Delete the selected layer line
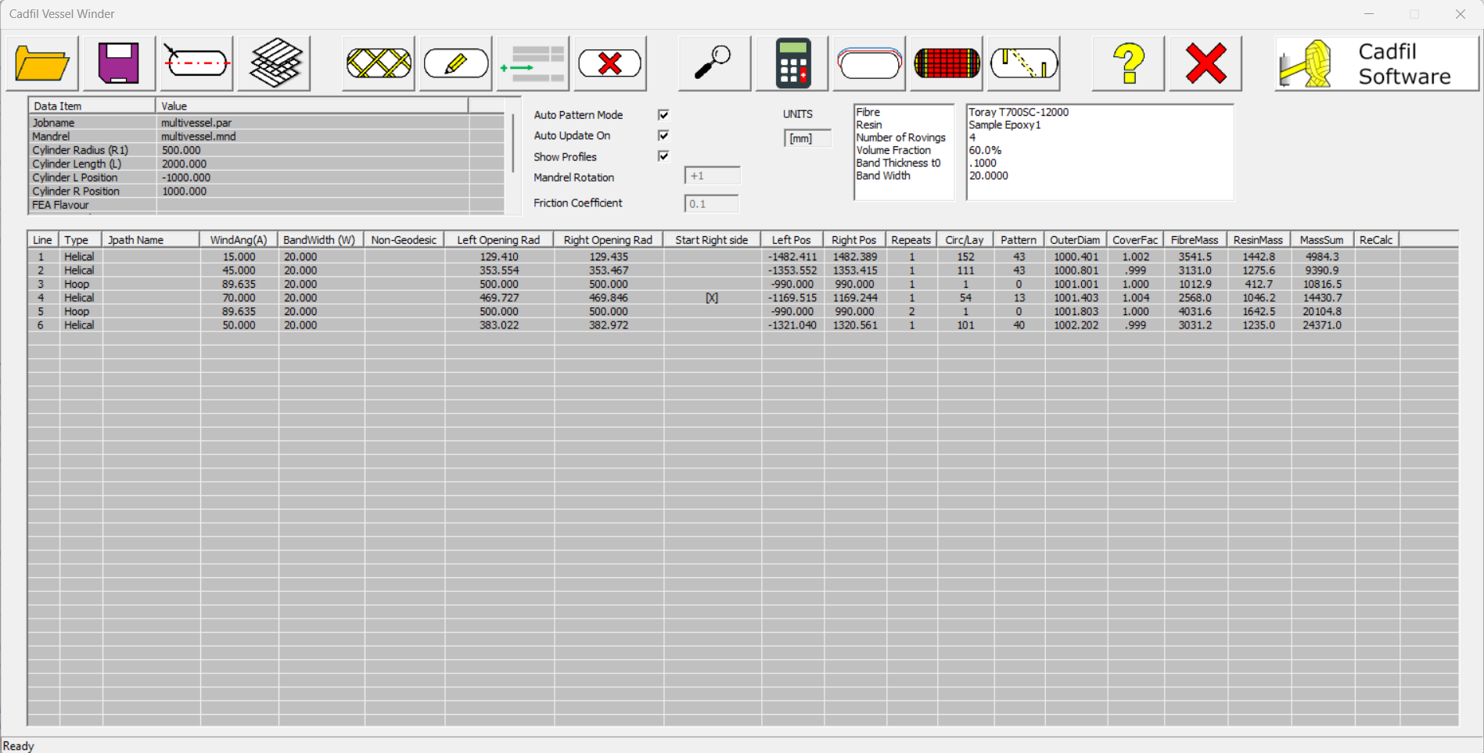The width and height of the screenshot is (1484, 753). click(610, 63)
